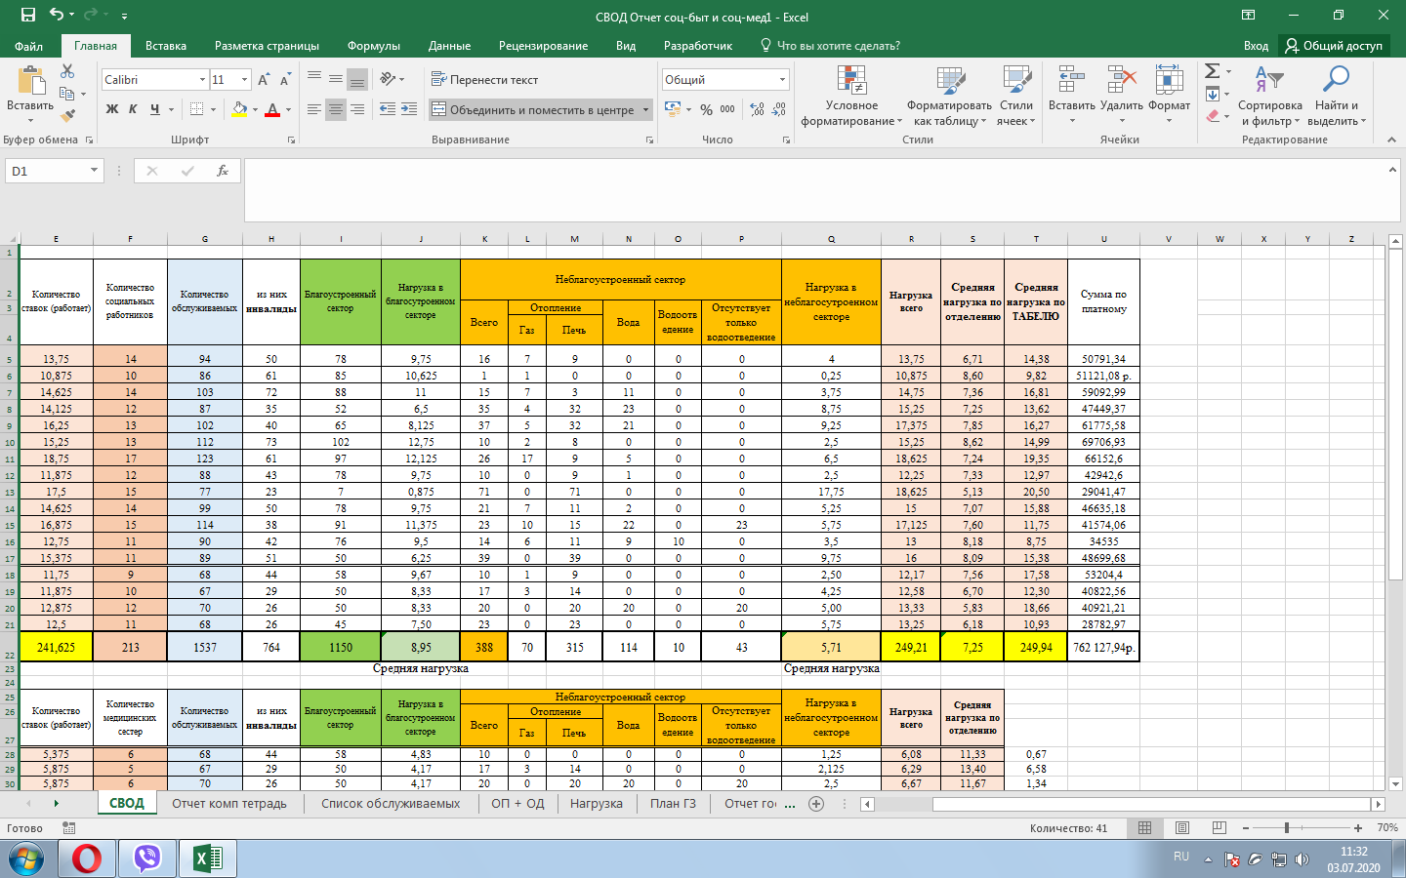Decrease decimal places in the number
1406x878 pixels.
pyautogui.click(x=779, y=109)
